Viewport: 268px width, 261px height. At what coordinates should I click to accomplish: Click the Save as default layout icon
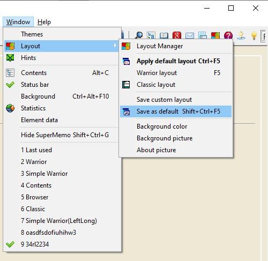point(126,111)
